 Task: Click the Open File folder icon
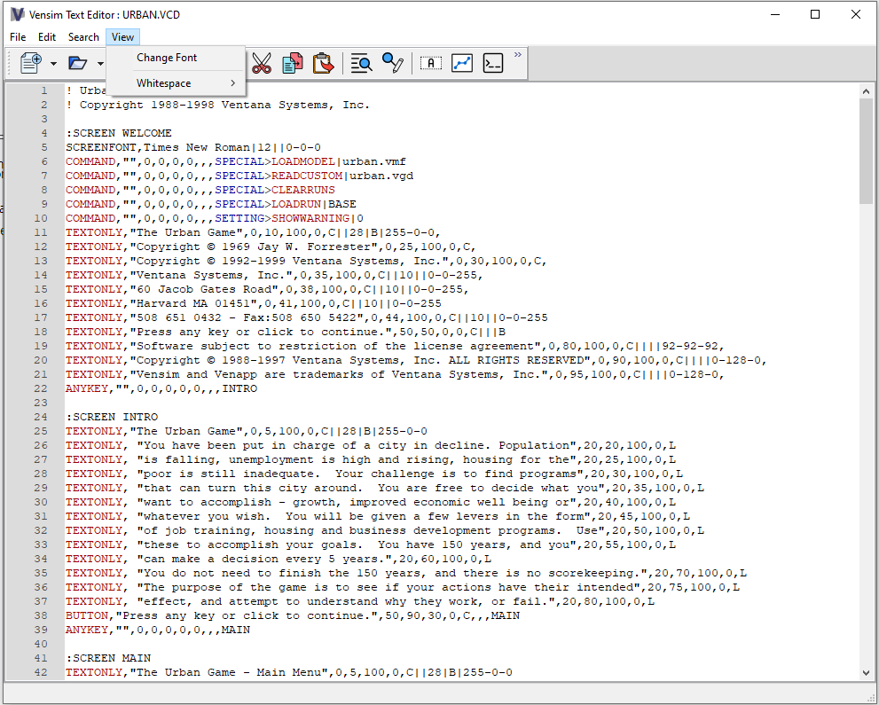click(x=77, y=63)
